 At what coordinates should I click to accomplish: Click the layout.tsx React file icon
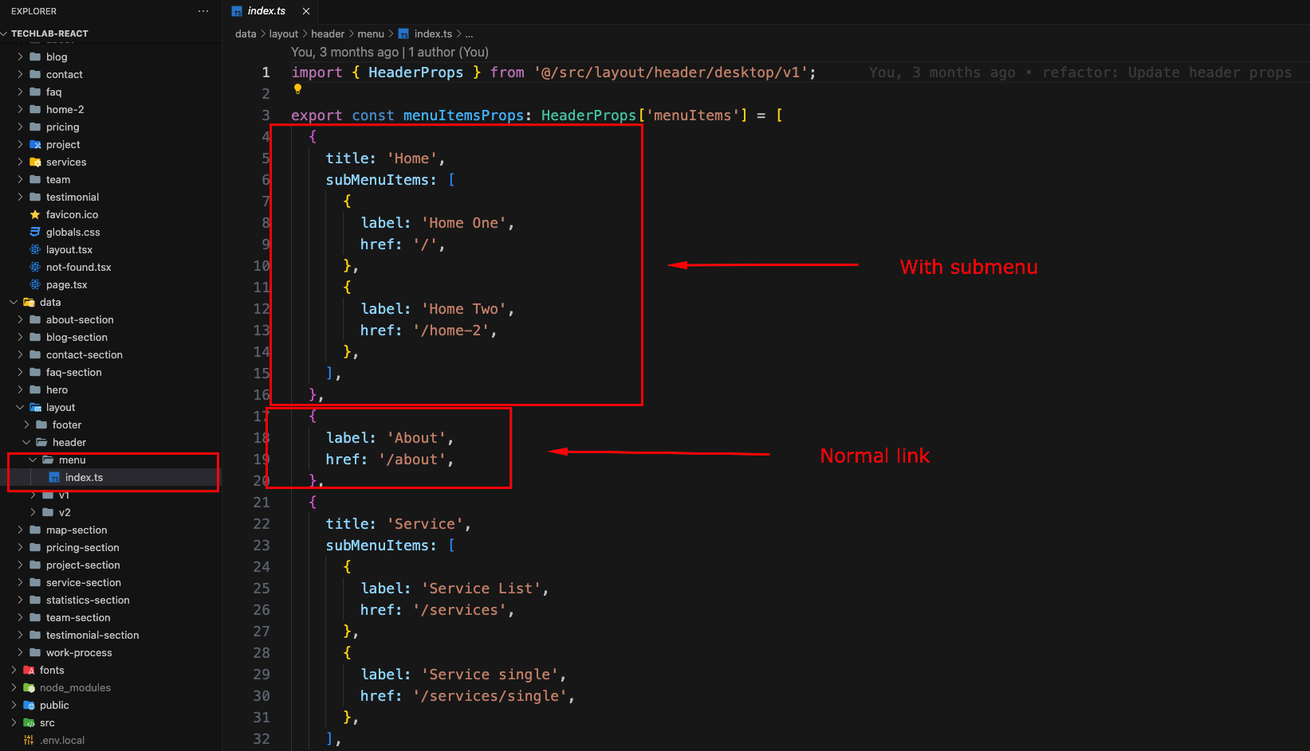click(35, 250)
